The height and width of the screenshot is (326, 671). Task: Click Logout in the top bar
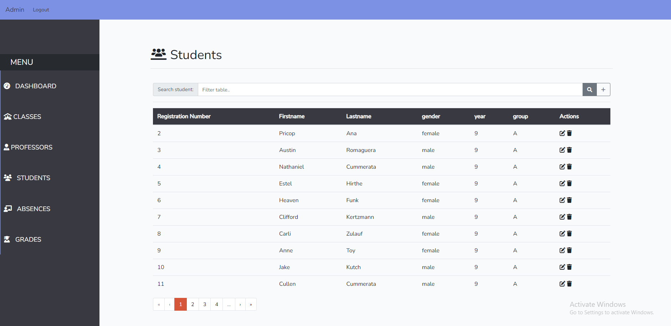[41, 10]
